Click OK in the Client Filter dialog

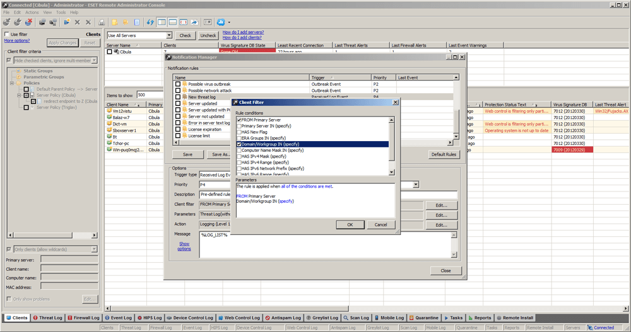[350, 225]
